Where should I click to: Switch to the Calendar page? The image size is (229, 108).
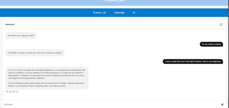tap(119, 13)
